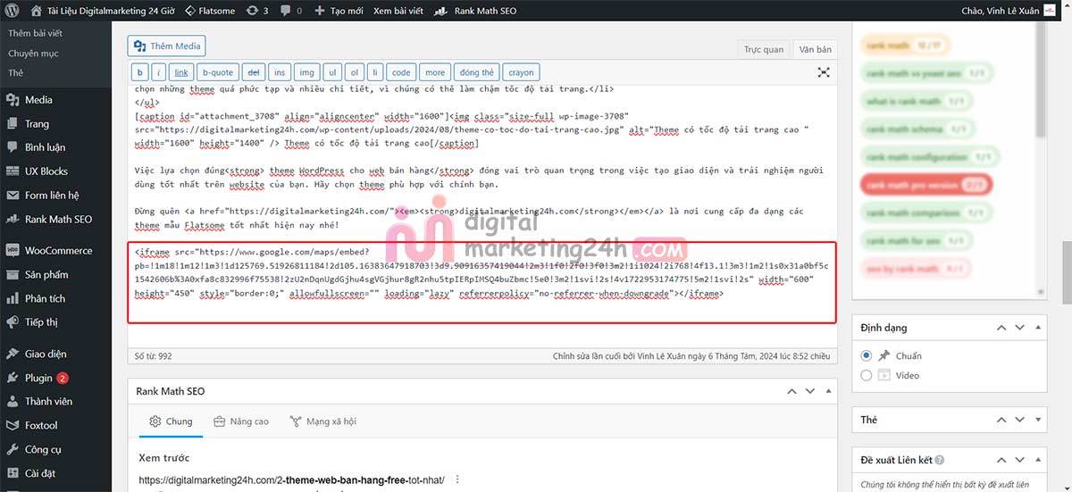This screenshot has width=1072, height=492.
Task: Open the Rank Math SEO sidebar icon
Action: click(13, 219)
